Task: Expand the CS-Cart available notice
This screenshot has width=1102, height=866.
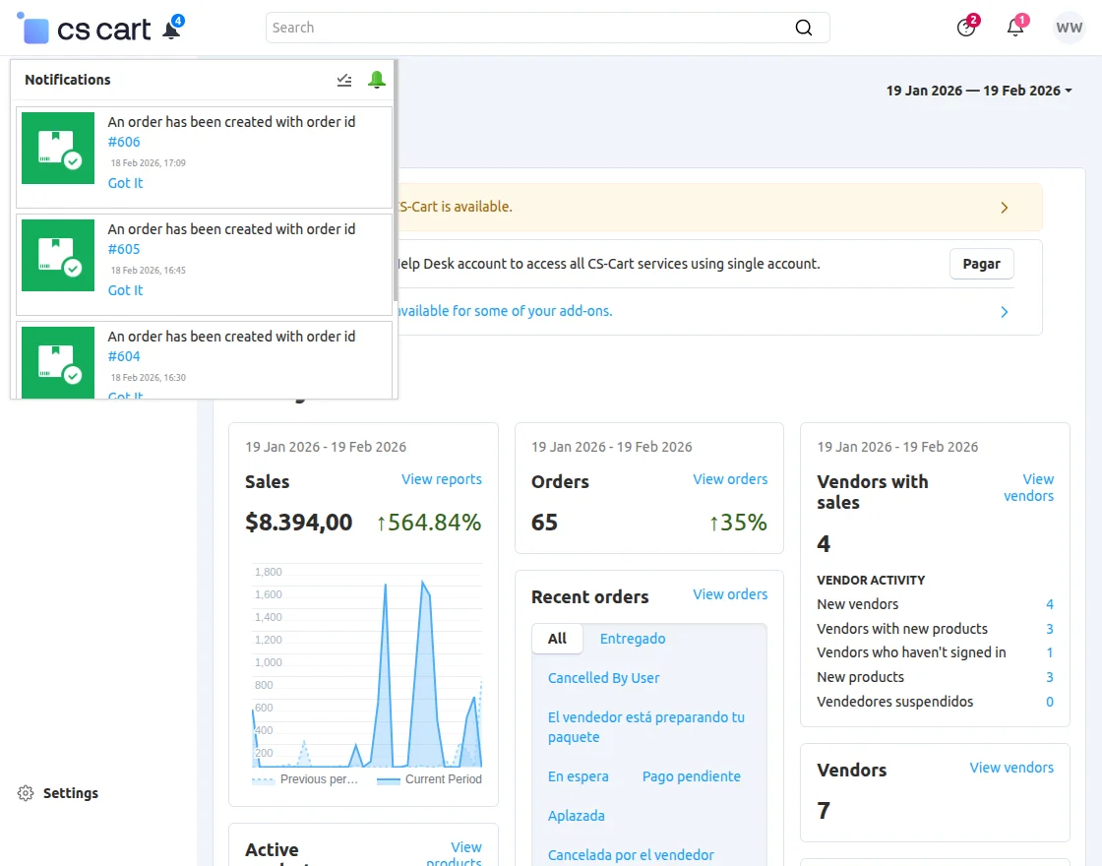Action: (1004, 208)
